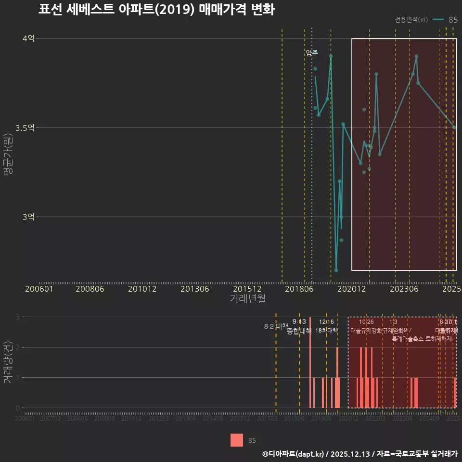Select the 1·3 규제완화 policy marker
This screenshot has width=462, height=462.
(x=393, y=325)
